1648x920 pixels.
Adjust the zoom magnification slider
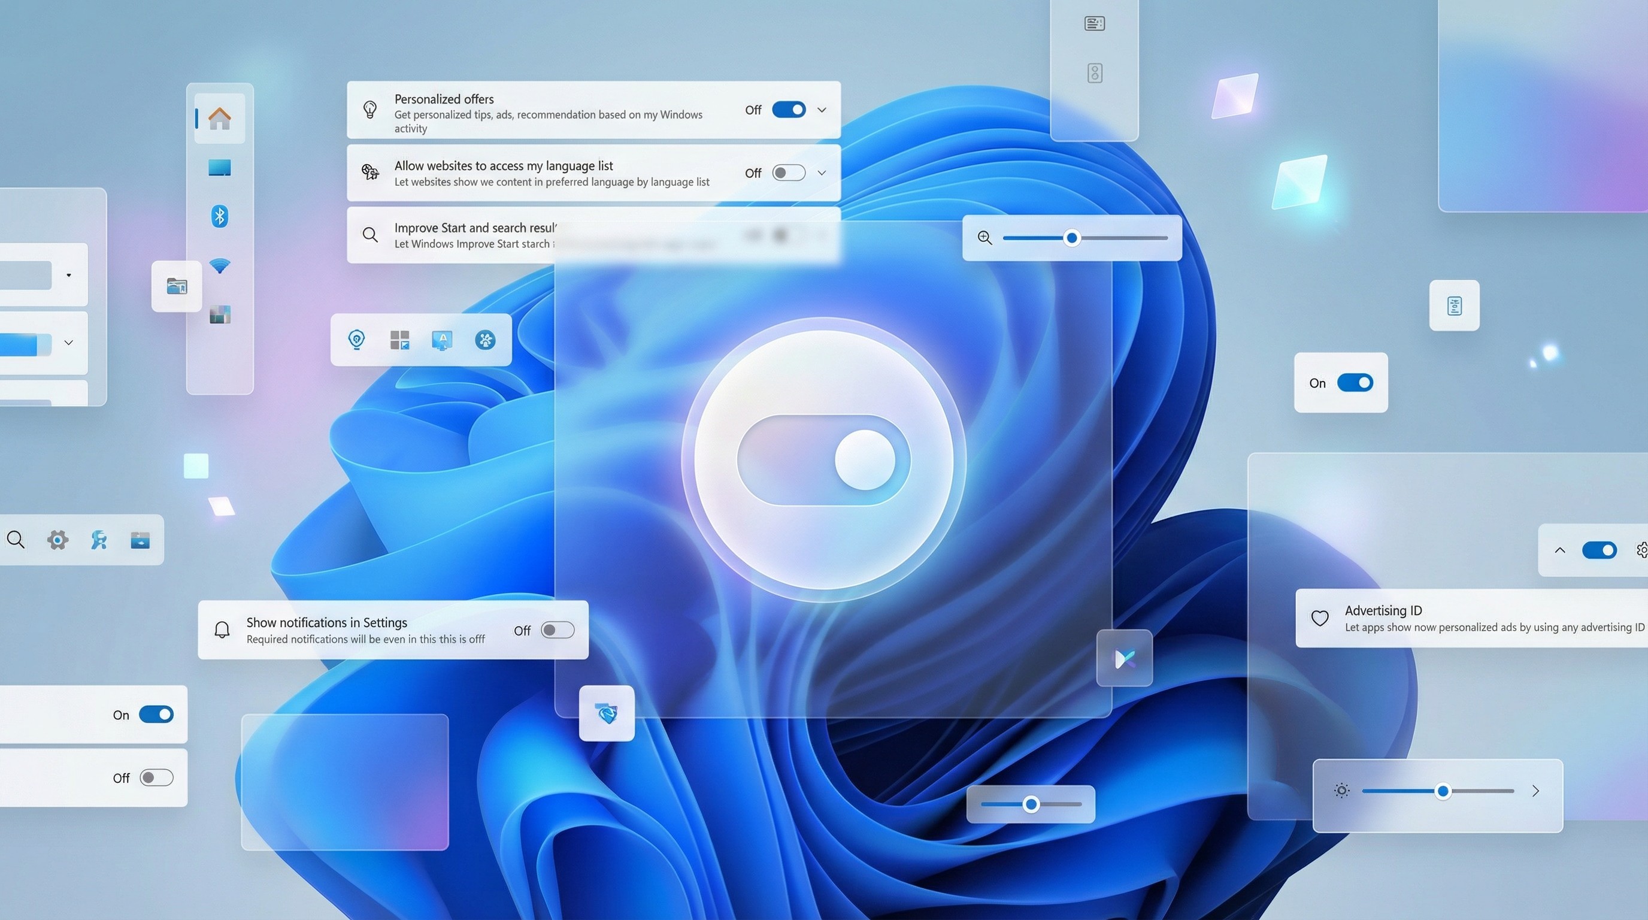[x=1071, y=237]
